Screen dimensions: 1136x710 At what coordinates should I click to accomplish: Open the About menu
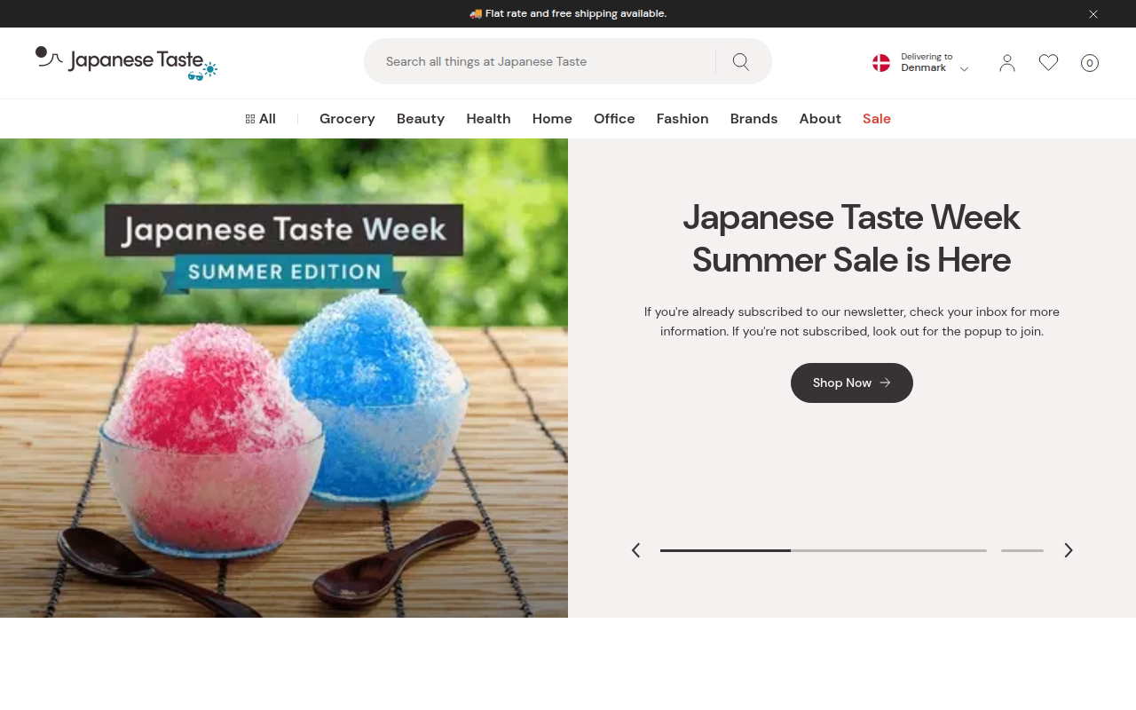820,119
